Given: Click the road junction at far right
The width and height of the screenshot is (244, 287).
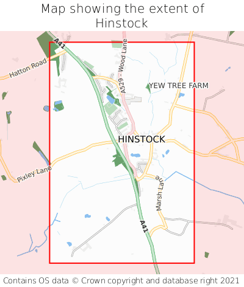Looking at the screenshot, I should (233, 141).
